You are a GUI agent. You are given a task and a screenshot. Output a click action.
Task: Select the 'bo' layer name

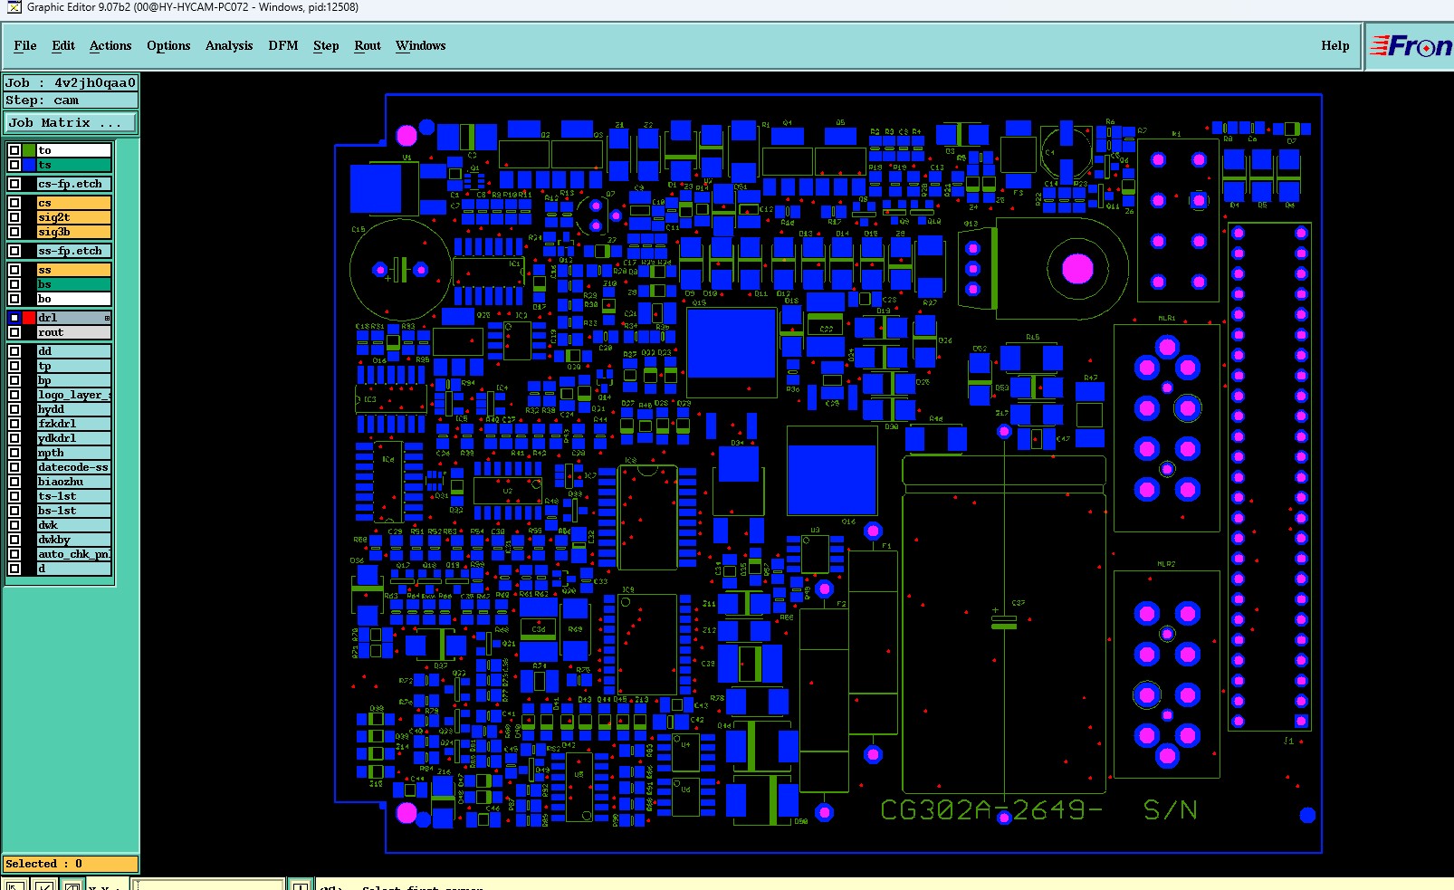pyautogui.click(x=73, y=299)
